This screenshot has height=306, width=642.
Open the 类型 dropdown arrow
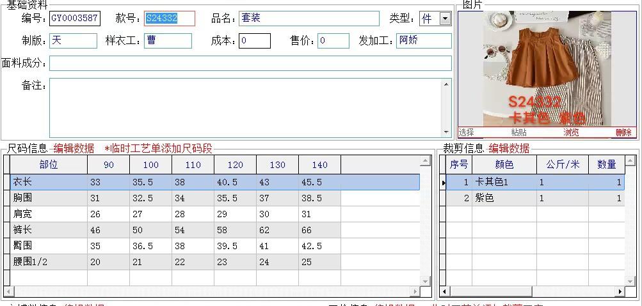click(x=445, y=19)
